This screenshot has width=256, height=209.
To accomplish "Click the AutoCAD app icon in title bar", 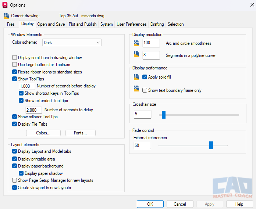I will click(5, 5).
